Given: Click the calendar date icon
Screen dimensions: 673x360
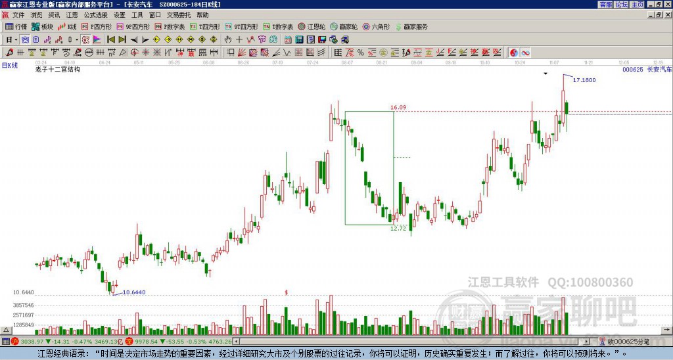Looking at the screenshot, I should click(x=288, y=39).
